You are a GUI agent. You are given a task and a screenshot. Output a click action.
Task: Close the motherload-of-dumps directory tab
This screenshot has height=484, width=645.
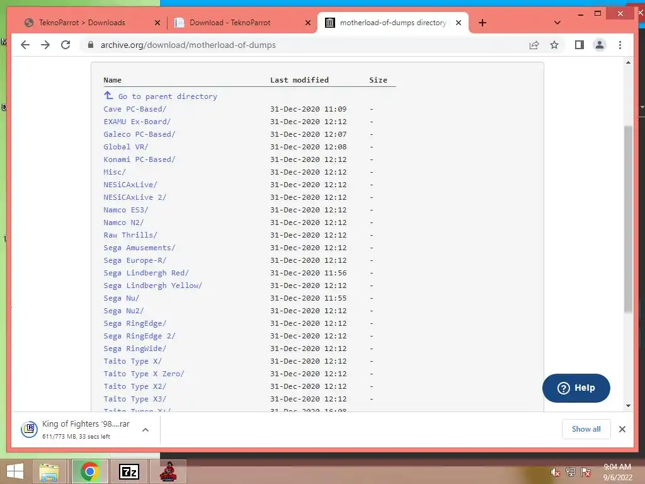click(x=459, y=23)
